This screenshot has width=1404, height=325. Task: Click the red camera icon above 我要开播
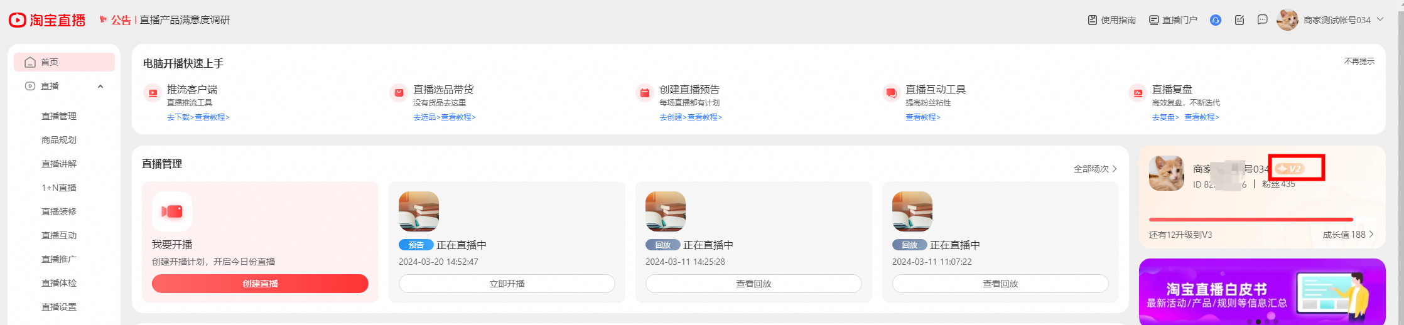tap(171, 211)
